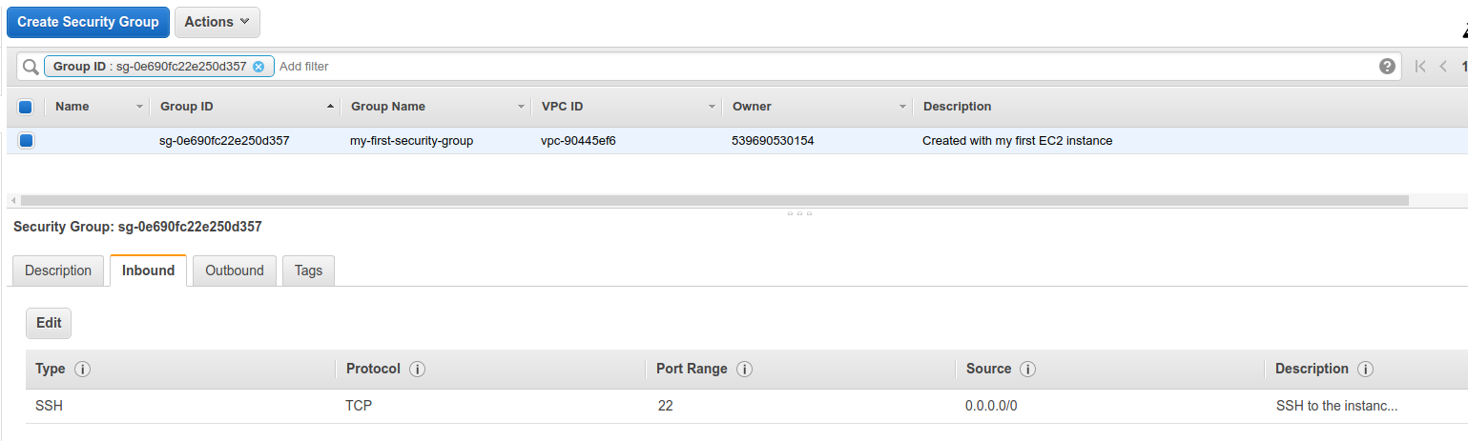Click the Create Security Group button
The height and width of the screenshot is (441, 1468).
(89, 22)
